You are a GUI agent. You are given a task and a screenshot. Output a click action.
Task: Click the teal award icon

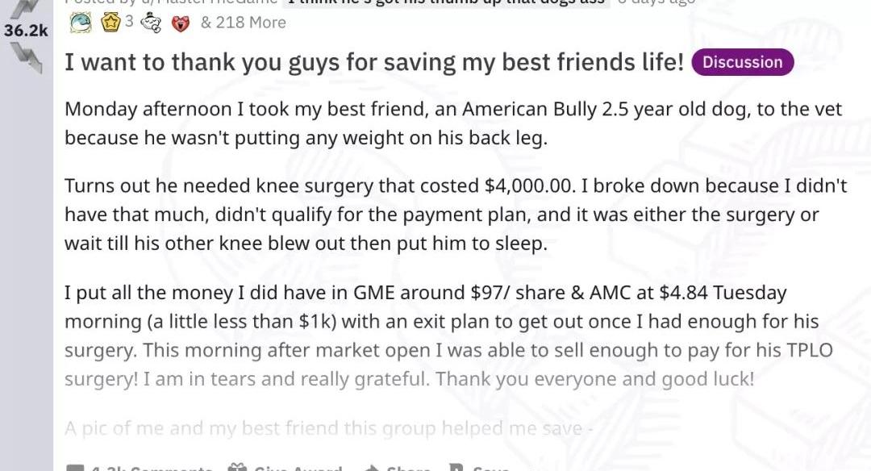(81, 23)
